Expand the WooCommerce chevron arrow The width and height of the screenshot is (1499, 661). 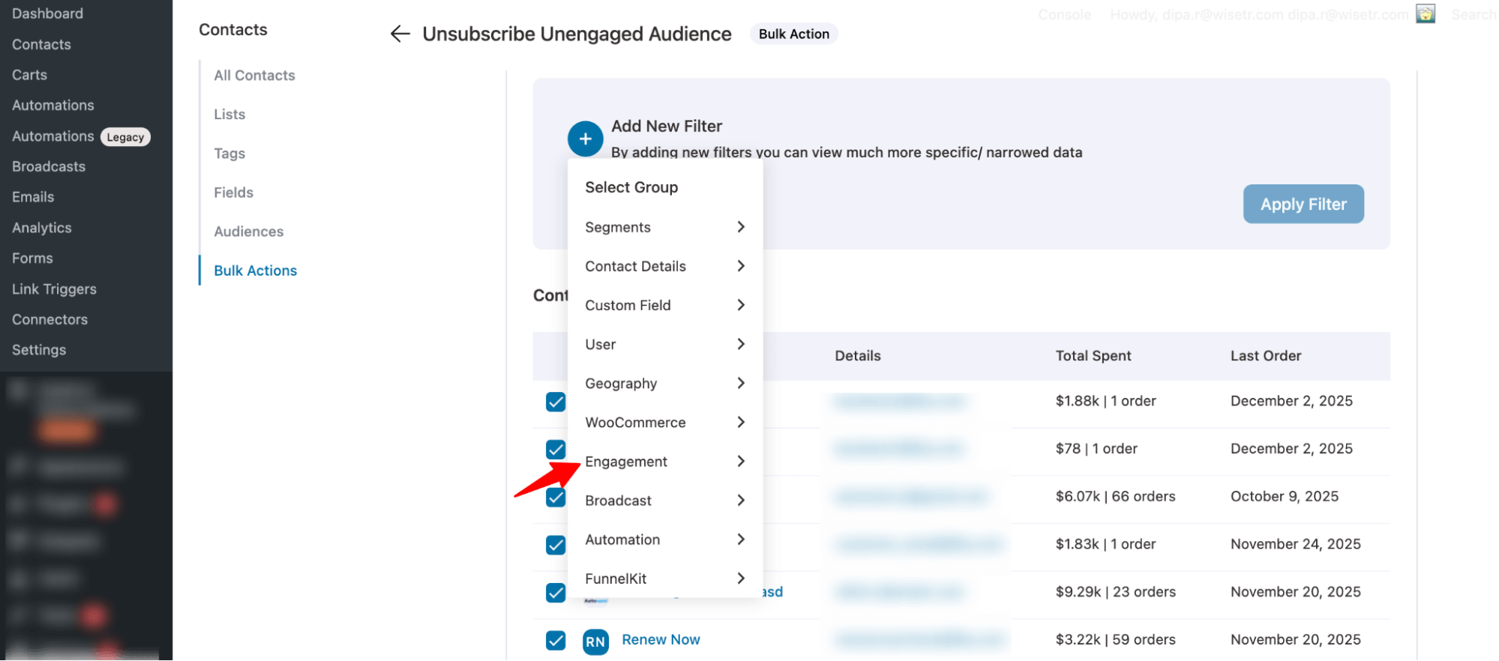click(741, 422)
